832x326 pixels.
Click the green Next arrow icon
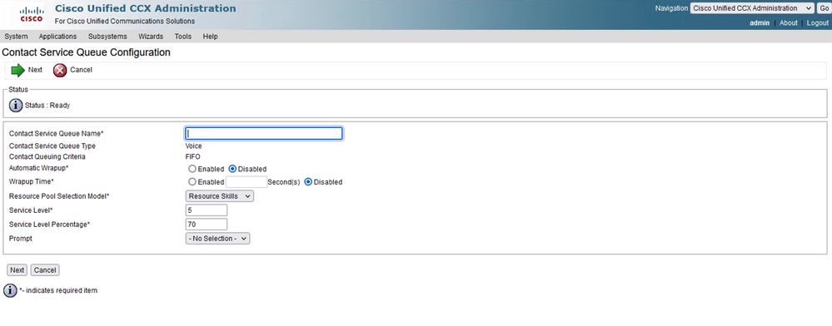18,70
